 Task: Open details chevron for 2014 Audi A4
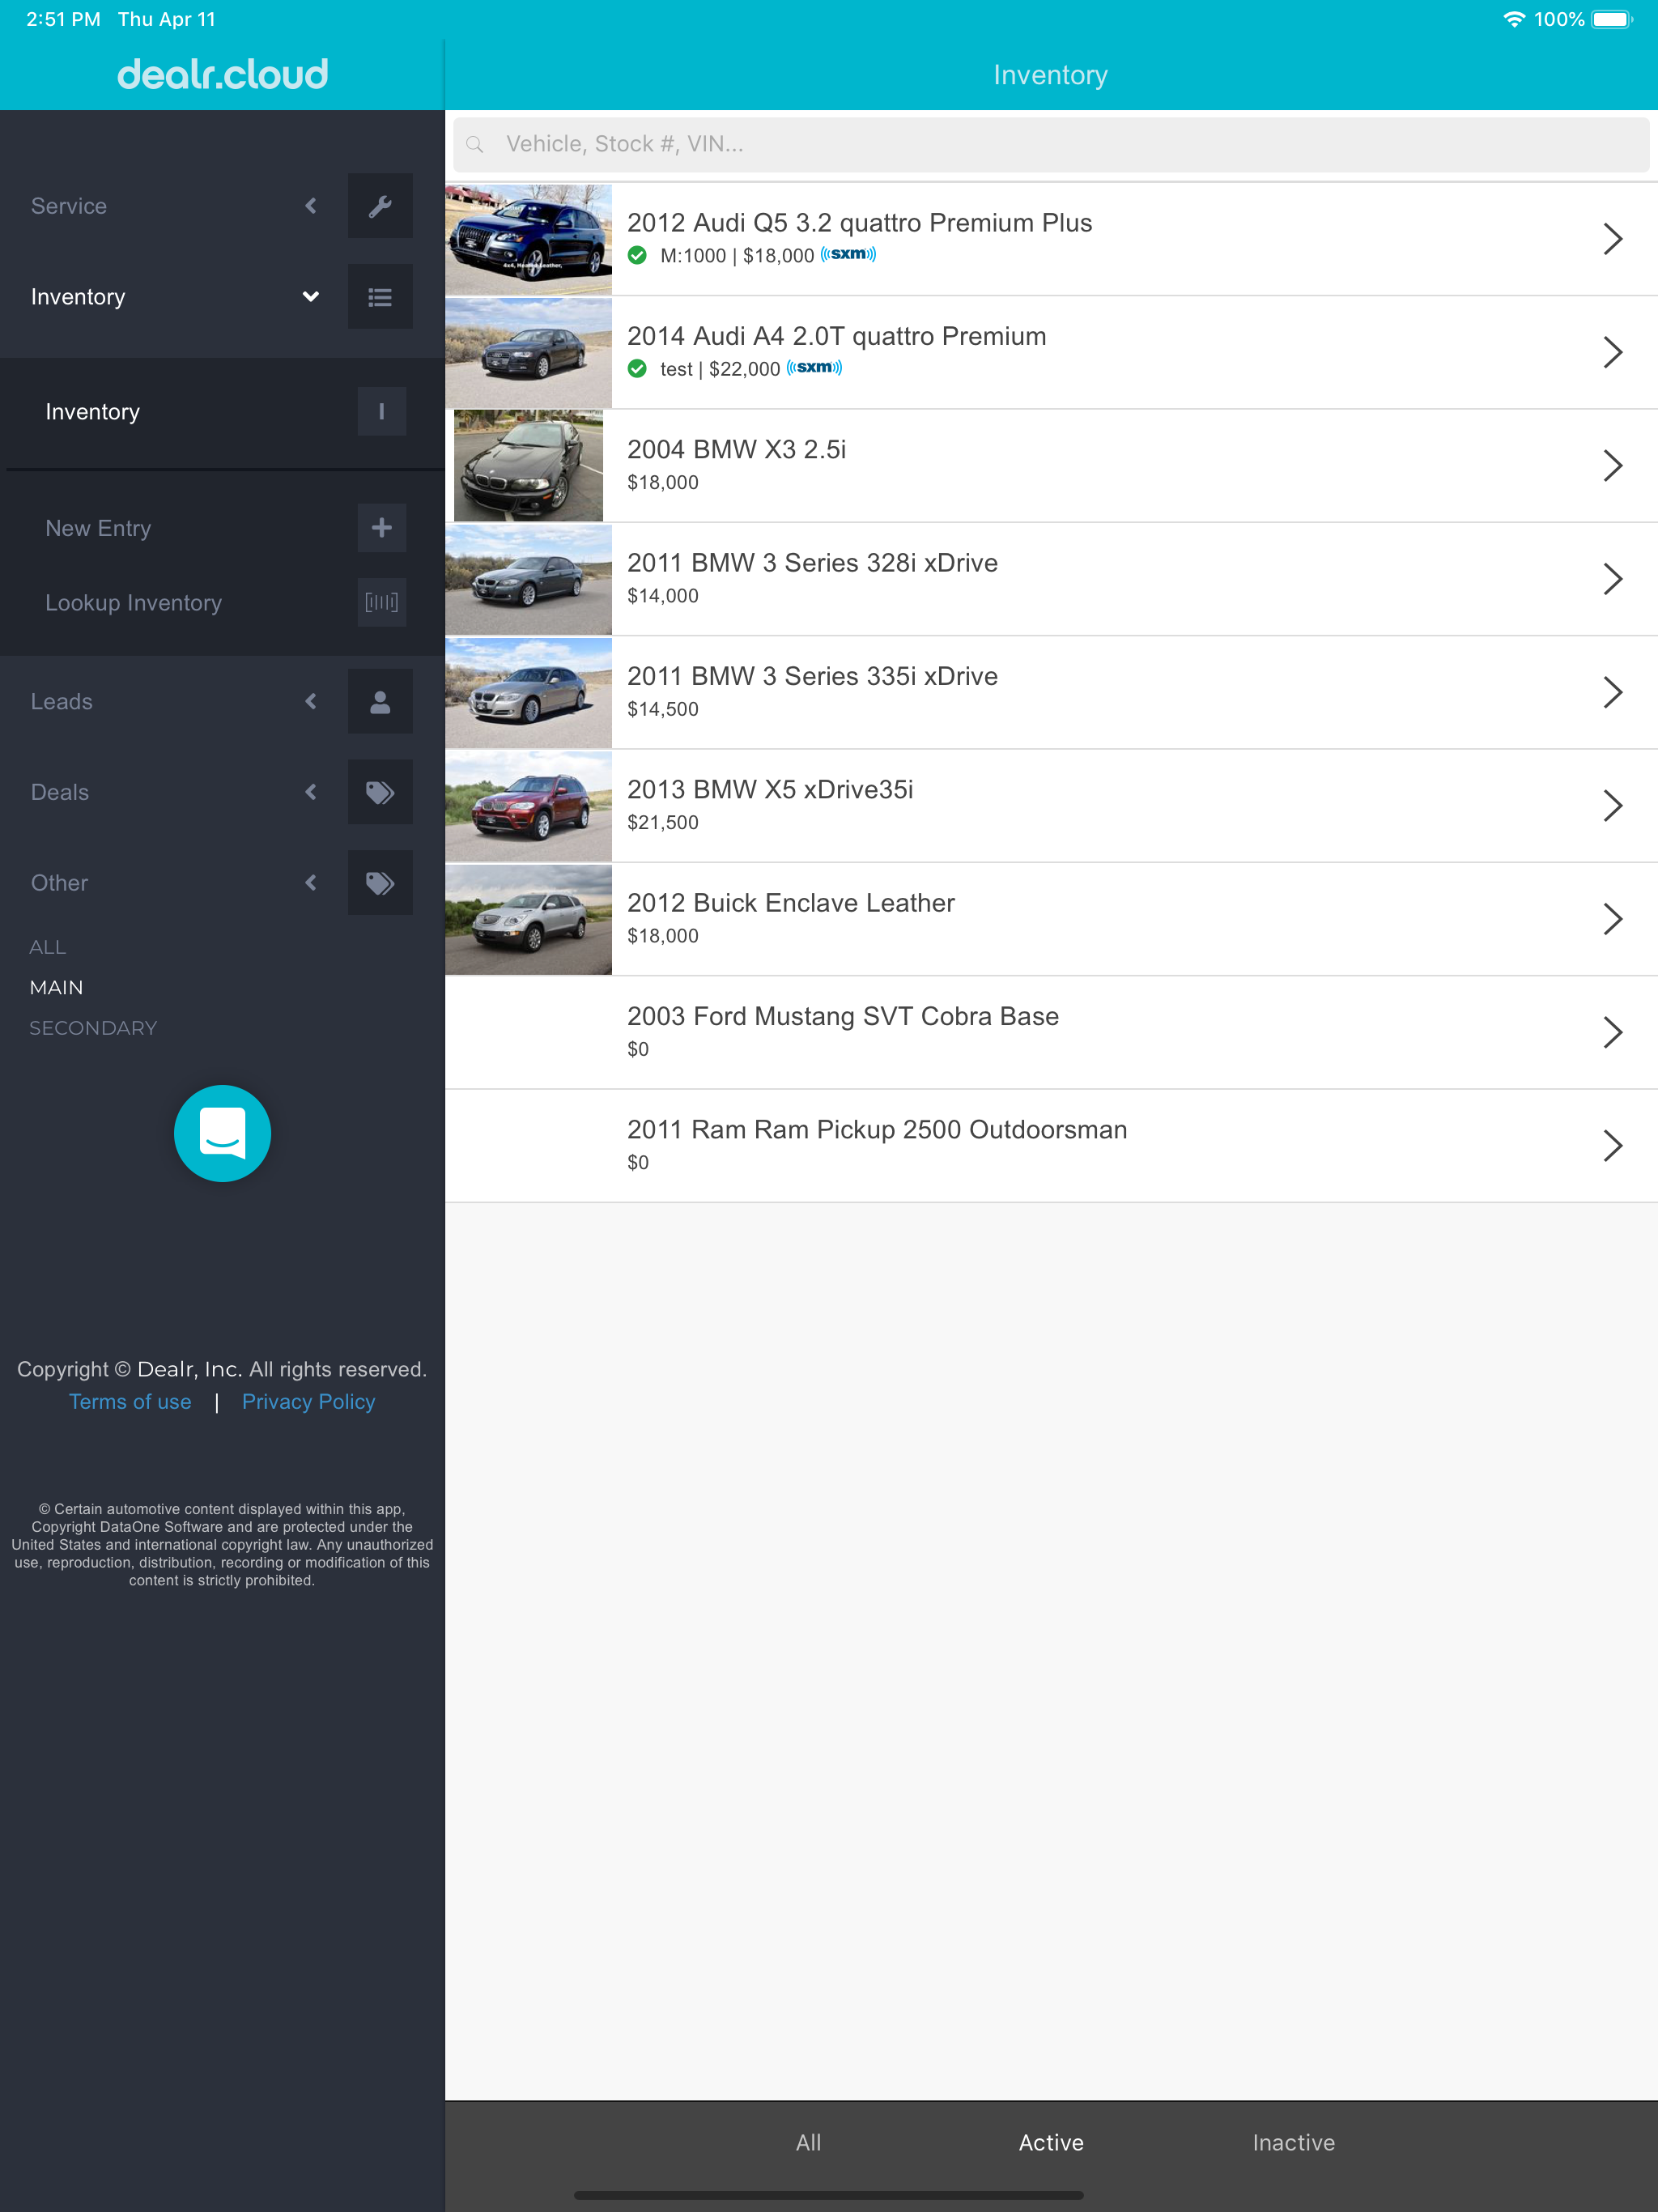[1612, 352]
